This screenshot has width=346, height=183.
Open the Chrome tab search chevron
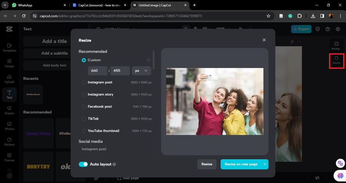(5, 5)
